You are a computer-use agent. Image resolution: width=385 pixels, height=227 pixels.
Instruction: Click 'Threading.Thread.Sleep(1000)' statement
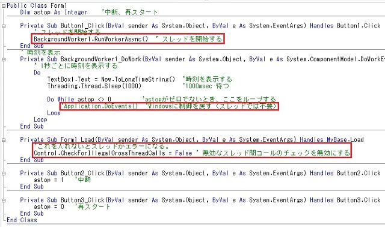[94, 86]
